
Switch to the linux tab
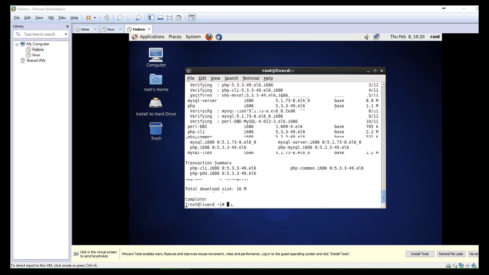point(111,29)
